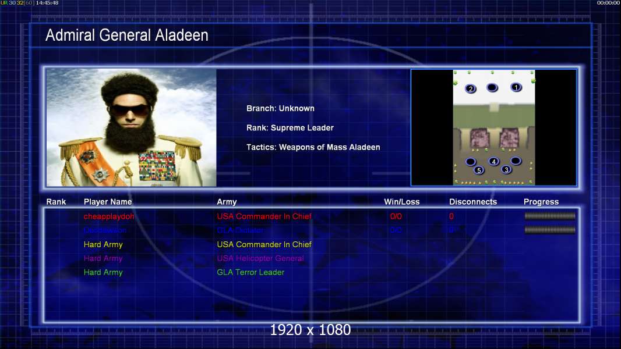Click empty start marker above marker 3
Viewport: 621px width, 349px height.
[516, 161]
